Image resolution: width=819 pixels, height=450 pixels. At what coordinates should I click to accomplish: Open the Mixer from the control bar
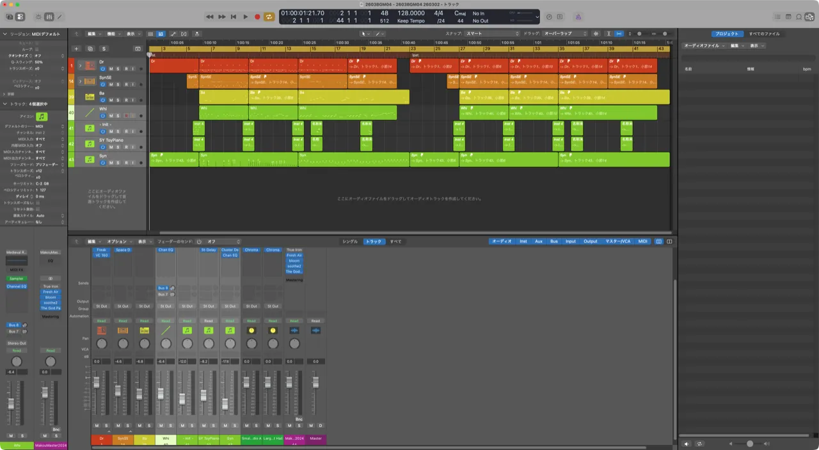coord(49,17)
